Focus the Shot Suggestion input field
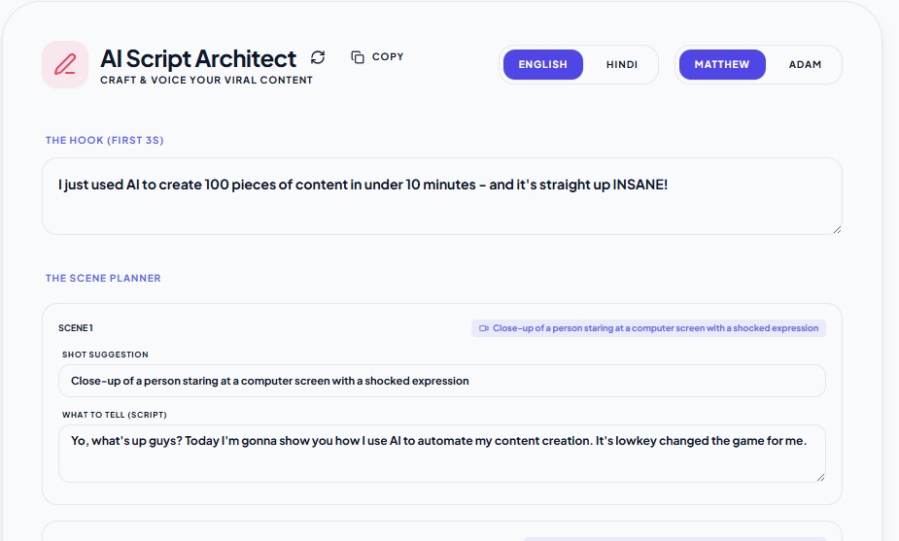899x541 pixels. coord(441,381)
